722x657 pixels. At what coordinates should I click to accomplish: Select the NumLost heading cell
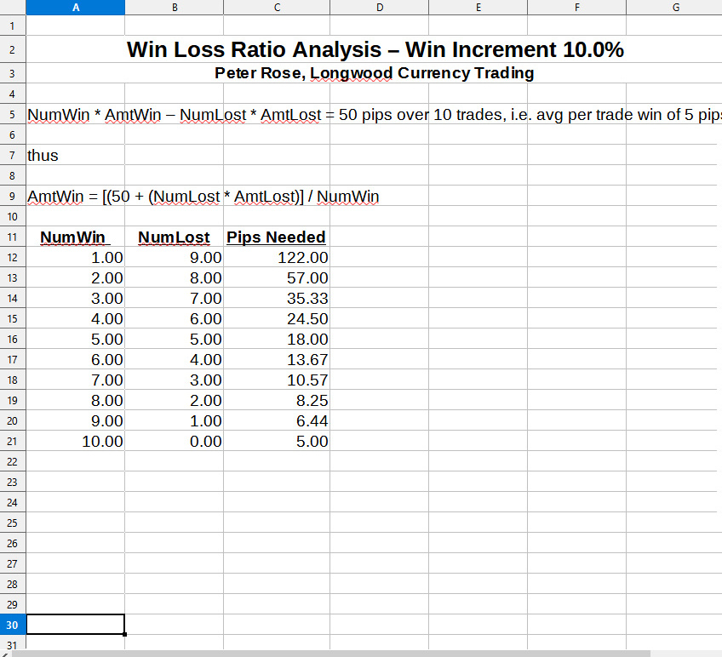pyautogui.click(x=174, y=237)
